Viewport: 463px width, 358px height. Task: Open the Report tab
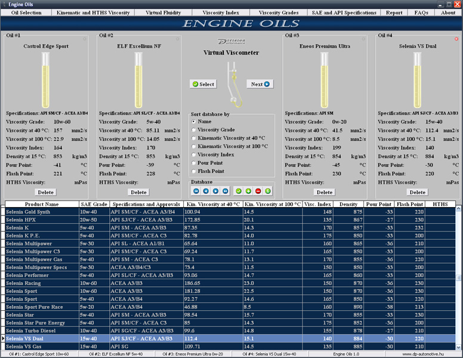click(394, 13)
